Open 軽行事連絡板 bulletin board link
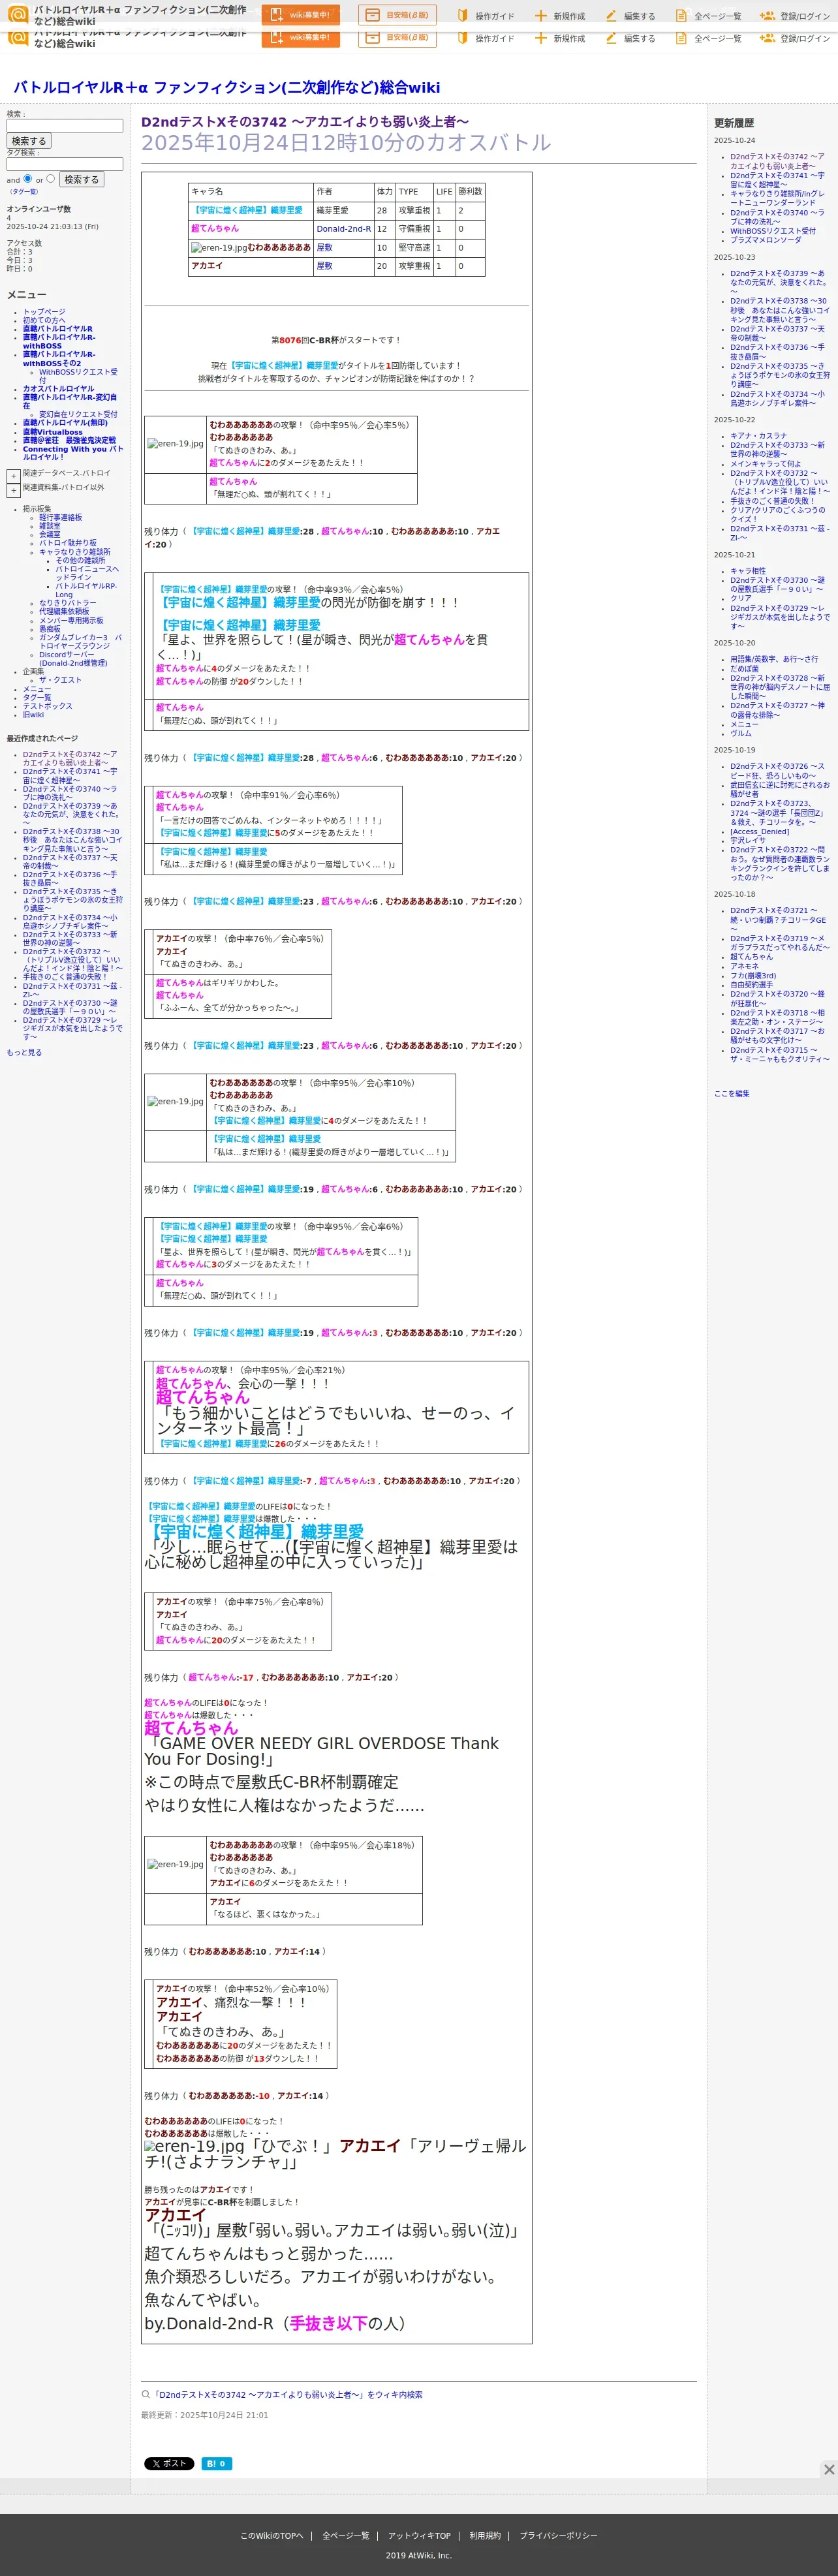 [61, 517]
